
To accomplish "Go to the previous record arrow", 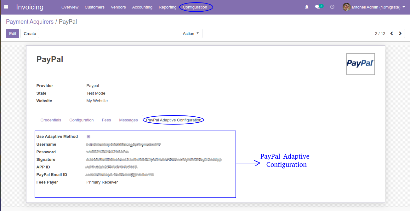I will click(x=391, y=33).
